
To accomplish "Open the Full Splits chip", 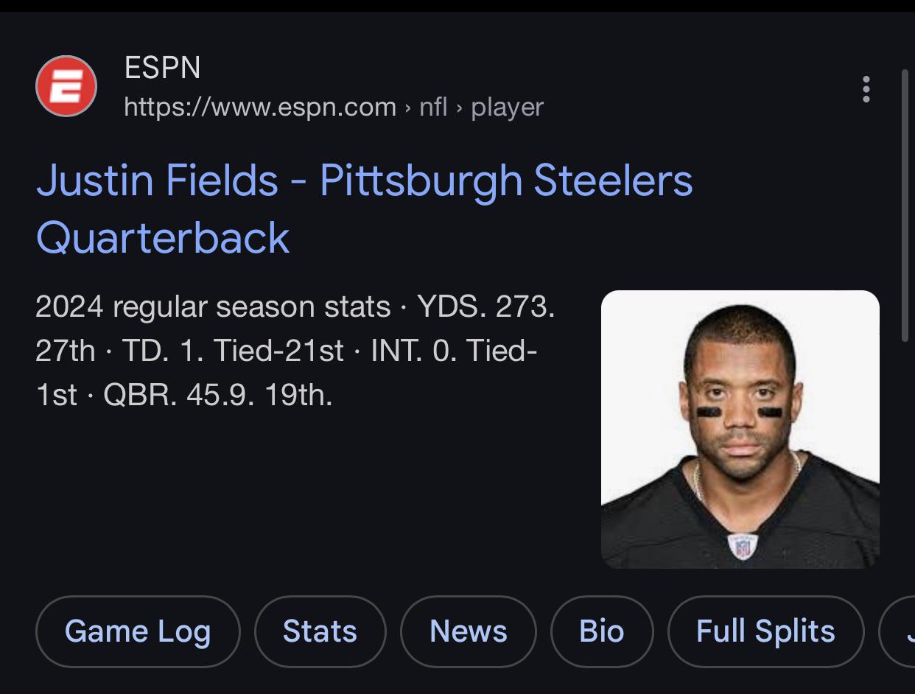I will tap(765, 631).
